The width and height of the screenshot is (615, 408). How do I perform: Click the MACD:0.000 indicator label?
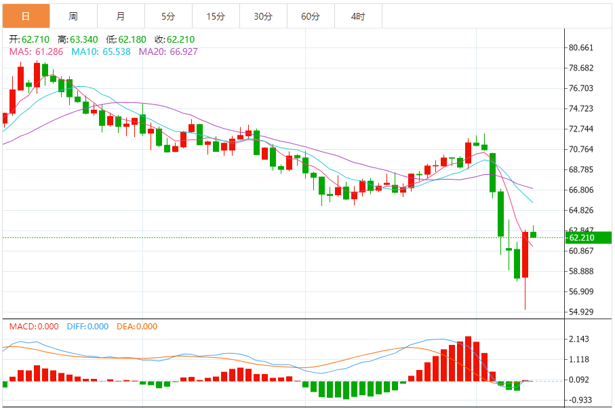pos(34,327)
